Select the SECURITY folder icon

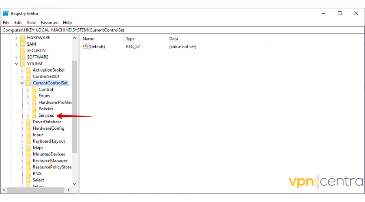(23, 50)
